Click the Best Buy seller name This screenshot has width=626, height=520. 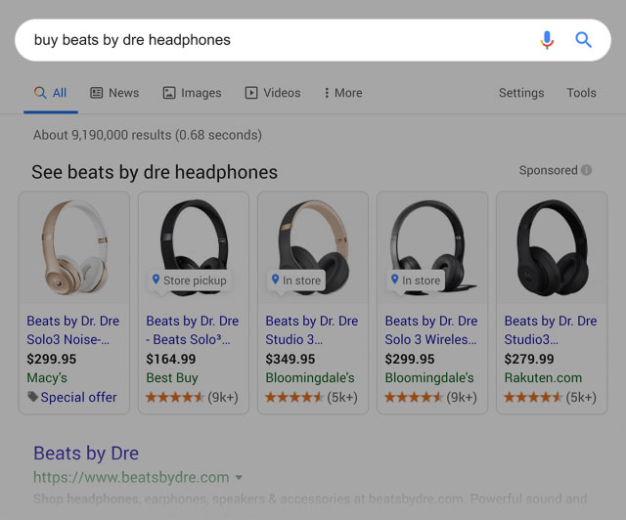point(172,377)
